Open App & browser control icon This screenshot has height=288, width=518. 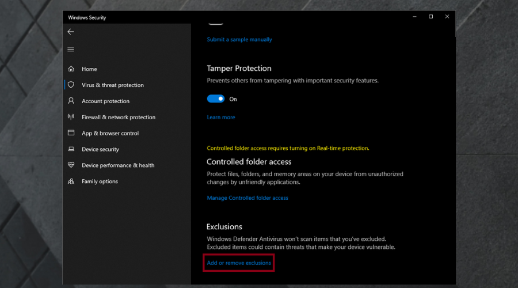click(x=71, y=133)
